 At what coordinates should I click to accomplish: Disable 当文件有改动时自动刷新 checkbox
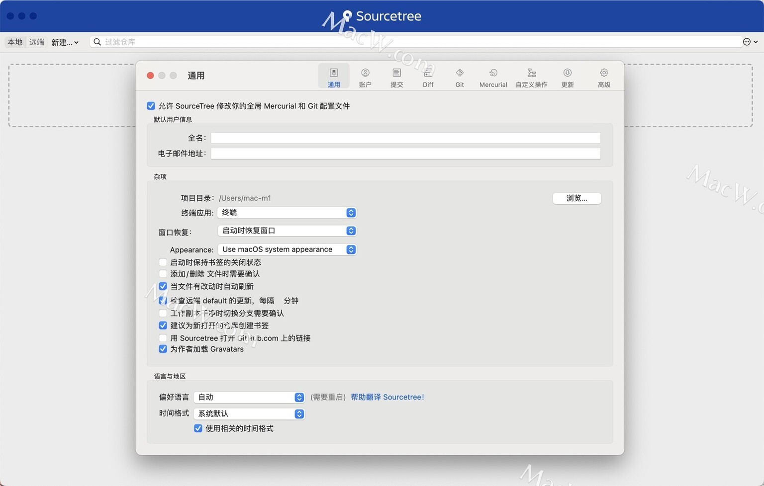click(x=163, y=286)
